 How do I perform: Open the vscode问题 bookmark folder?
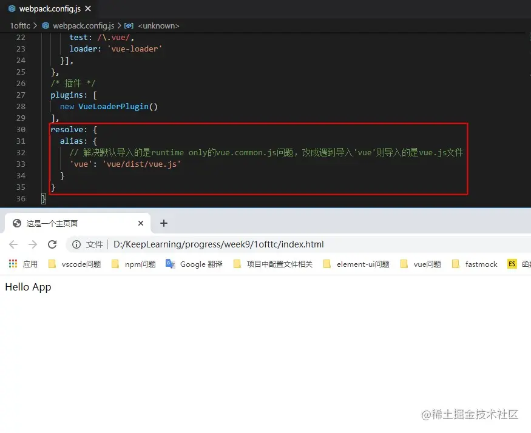click(75, 264)
